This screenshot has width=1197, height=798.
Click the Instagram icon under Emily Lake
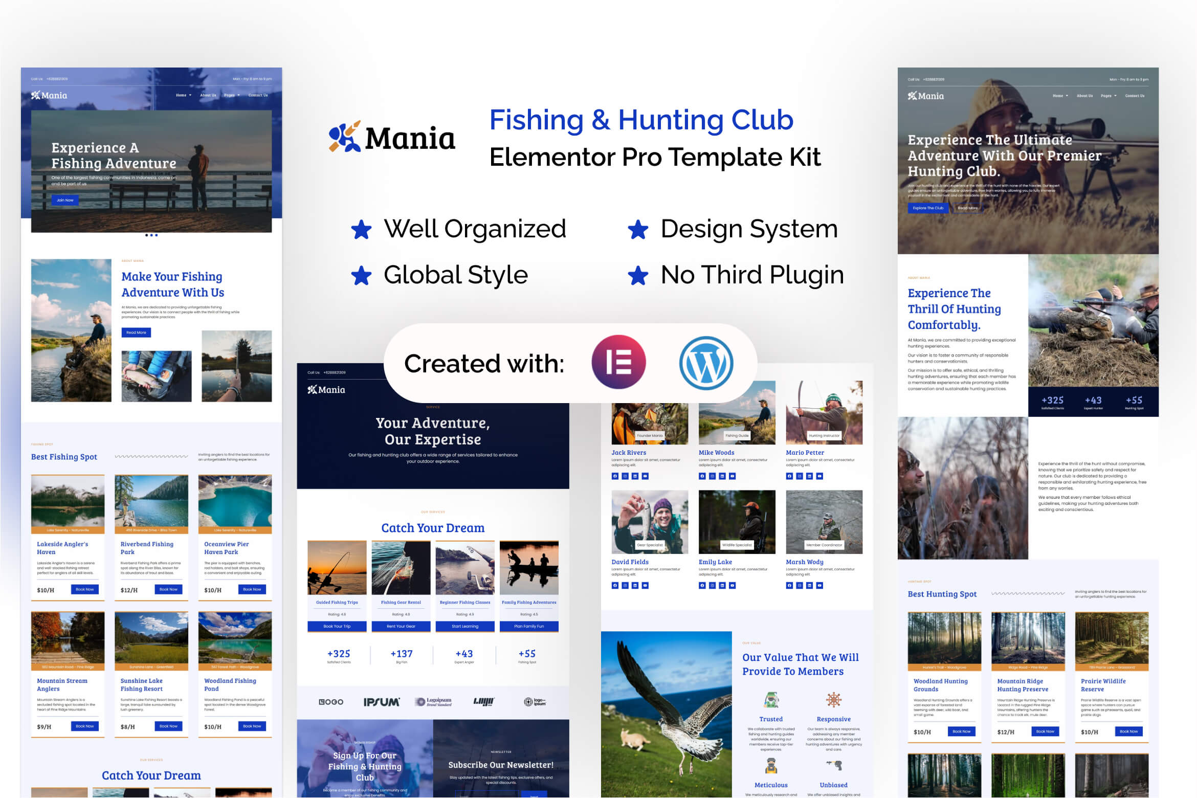(713, 585)
